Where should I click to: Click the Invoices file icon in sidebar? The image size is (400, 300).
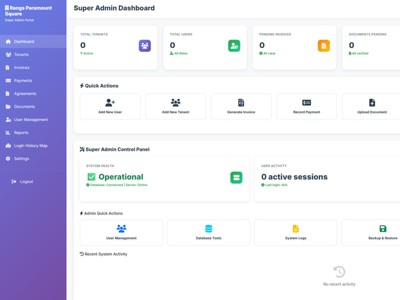[7, 68]
